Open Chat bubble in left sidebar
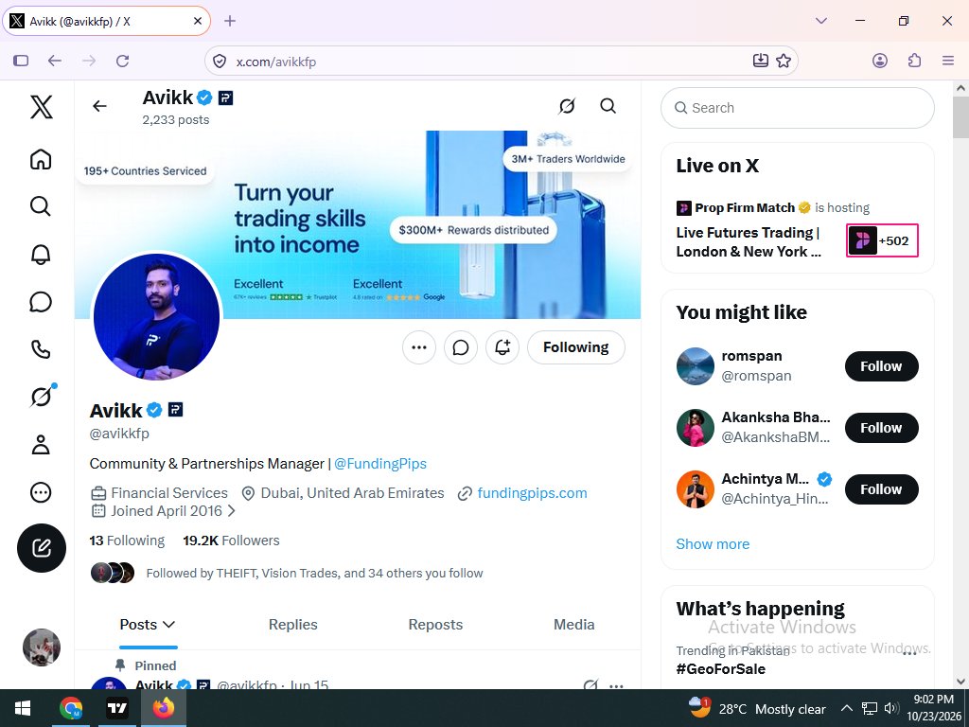The width and height of the screenshot is (969, 727). coord(41,302)
